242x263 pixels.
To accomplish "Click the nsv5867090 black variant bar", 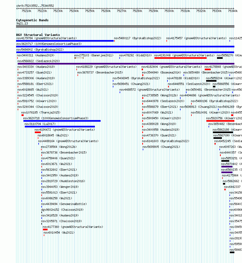I will 218,138.
